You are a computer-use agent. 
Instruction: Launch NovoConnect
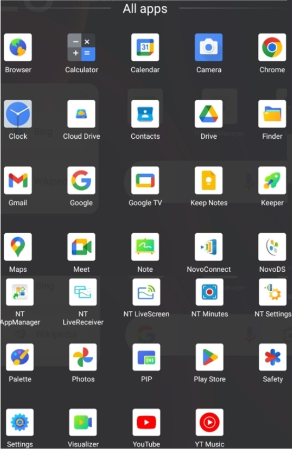(x=209, y=247)
